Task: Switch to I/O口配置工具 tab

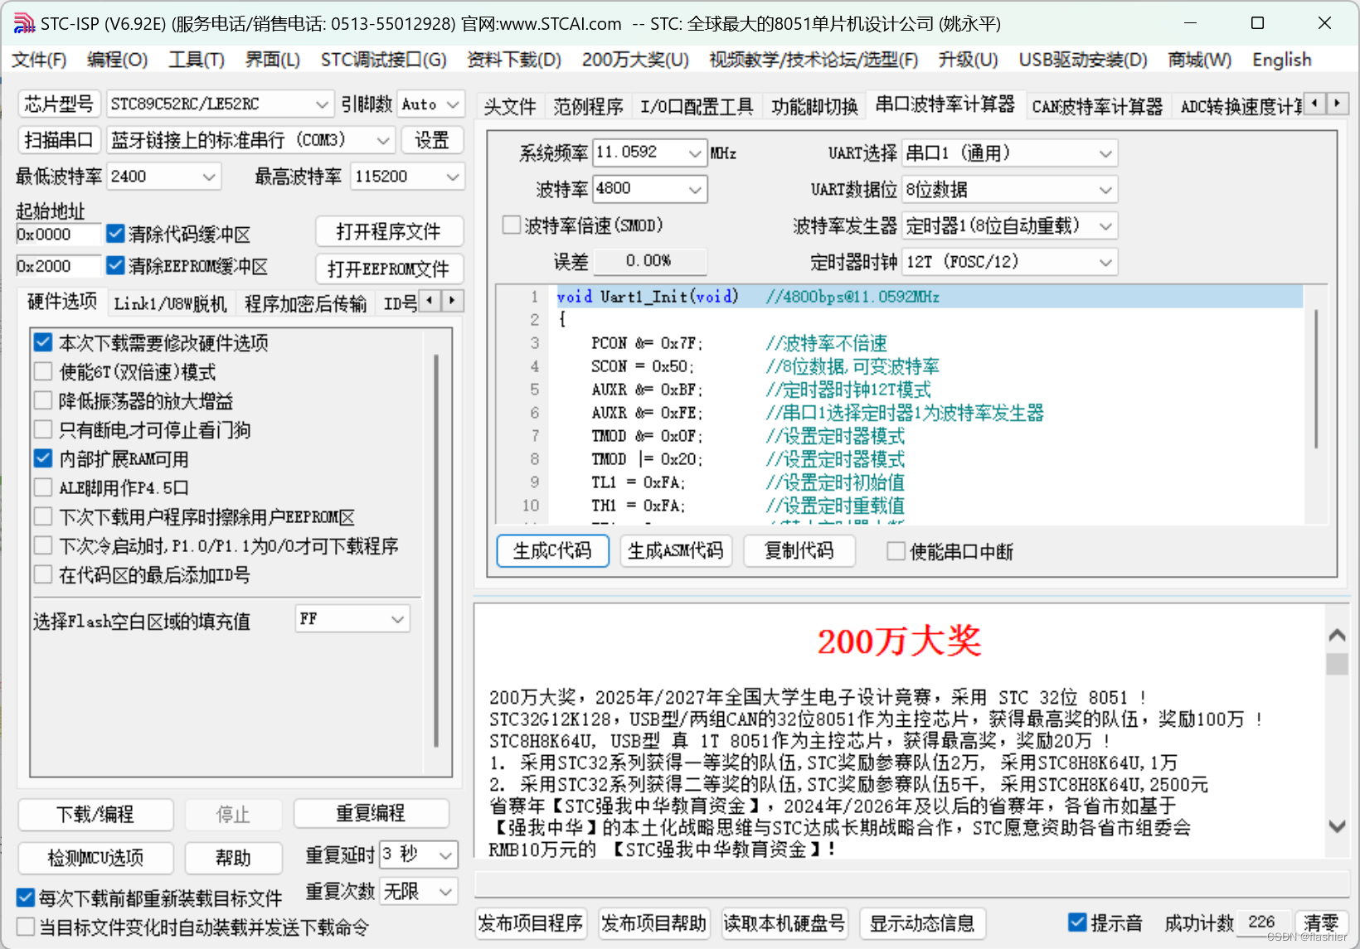Action: pyautogui.click(x=697, y=106)
